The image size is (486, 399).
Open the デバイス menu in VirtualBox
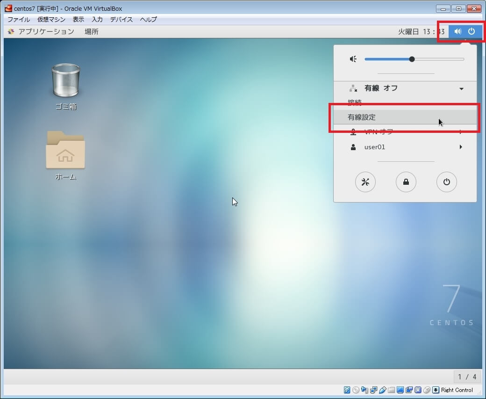[x=121, y=20]
